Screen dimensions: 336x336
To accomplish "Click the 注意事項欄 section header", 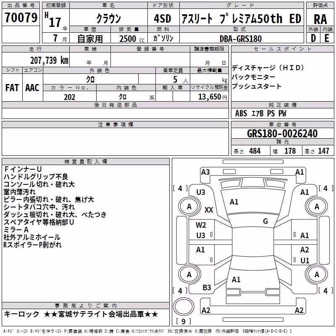I will [x=115, y=124].
